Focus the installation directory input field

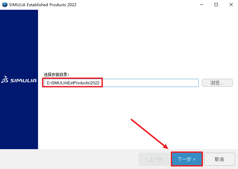[x=121, y=83]
